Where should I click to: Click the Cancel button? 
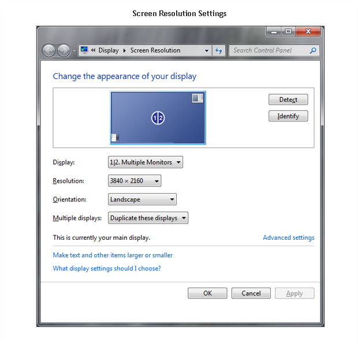click(x=251, y=293)
